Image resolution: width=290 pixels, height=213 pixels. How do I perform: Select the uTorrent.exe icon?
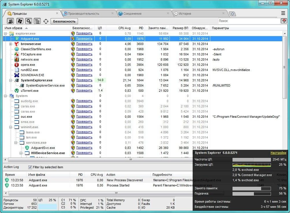tap(17, 91)
